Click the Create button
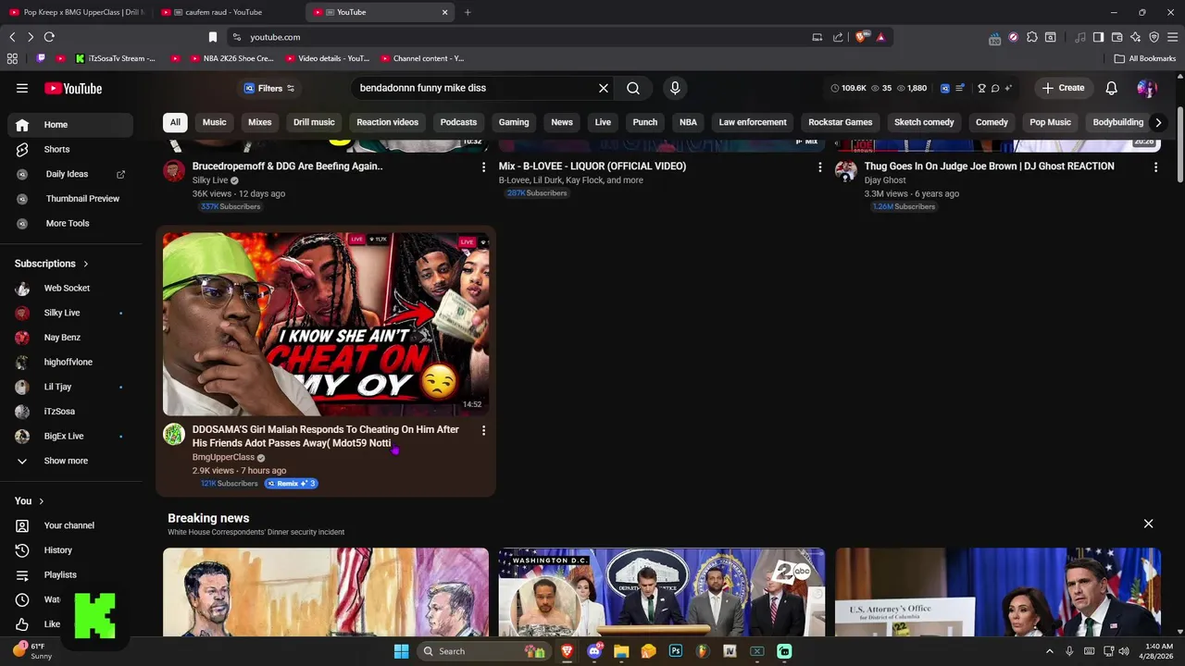1185x666 pixels. [1063, 88]
